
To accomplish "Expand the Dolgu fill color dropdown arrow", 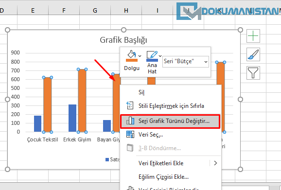I will 140,56.
